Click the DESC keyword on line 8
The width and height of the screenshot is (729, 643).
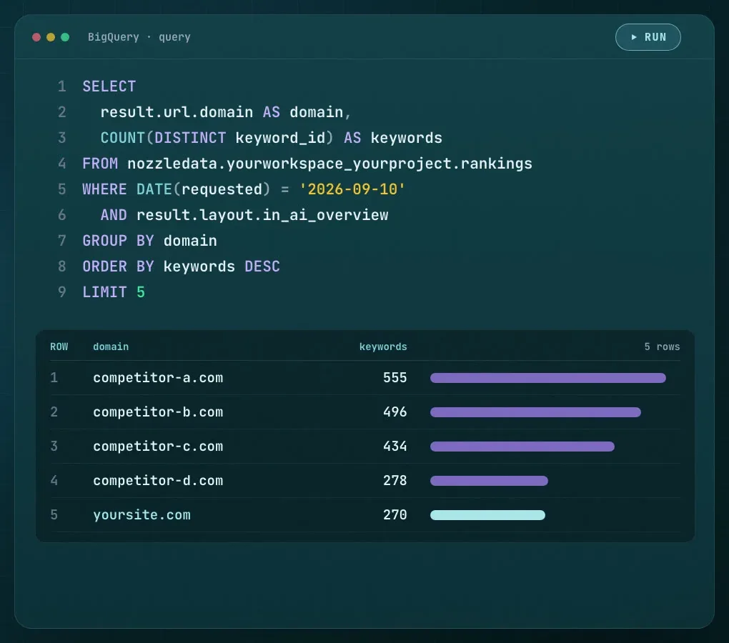(262, 266)
